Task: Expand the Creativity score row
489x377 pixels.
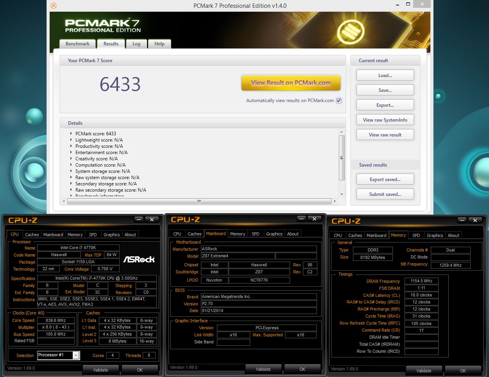Action: [71, 159]
